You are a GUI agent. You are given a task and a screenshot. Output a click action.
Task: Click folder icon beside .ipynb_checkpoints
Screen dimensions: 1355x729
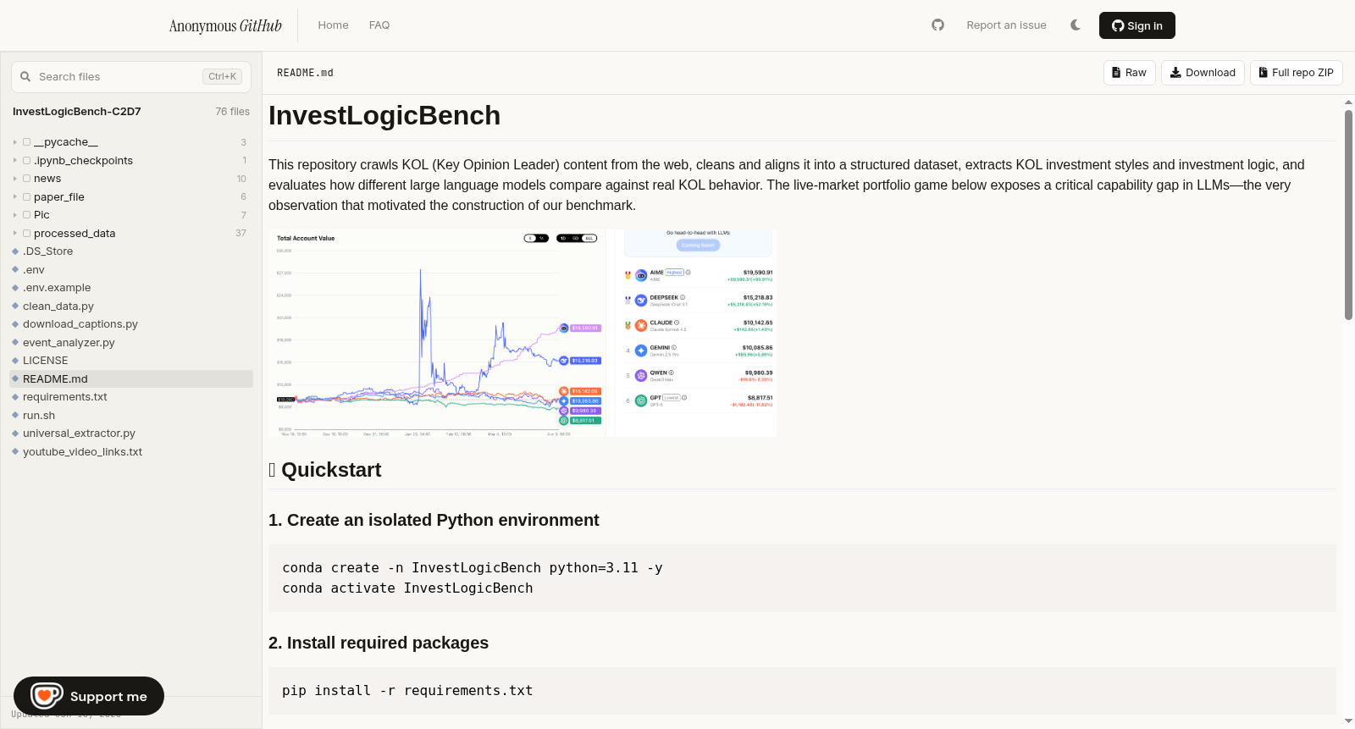[x=26, y=161]
